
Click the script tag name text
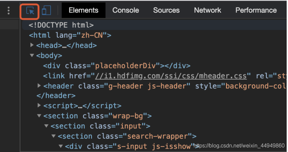(x=61, y=106)
